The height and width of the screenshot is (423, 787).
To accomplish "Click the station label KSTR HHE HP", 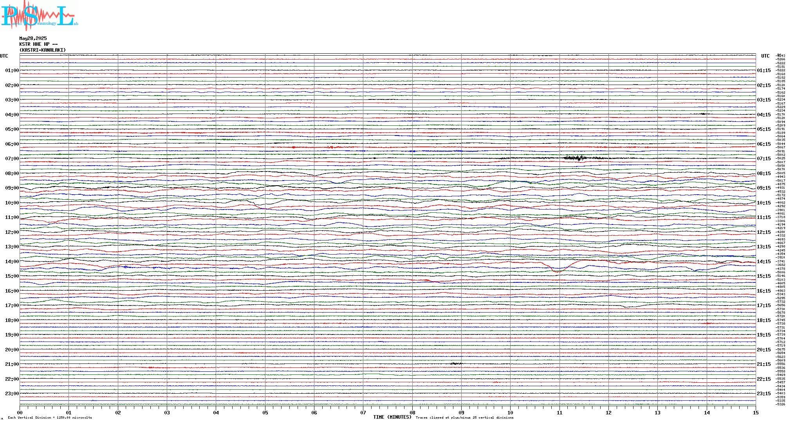I will click(x=38, y=44).
